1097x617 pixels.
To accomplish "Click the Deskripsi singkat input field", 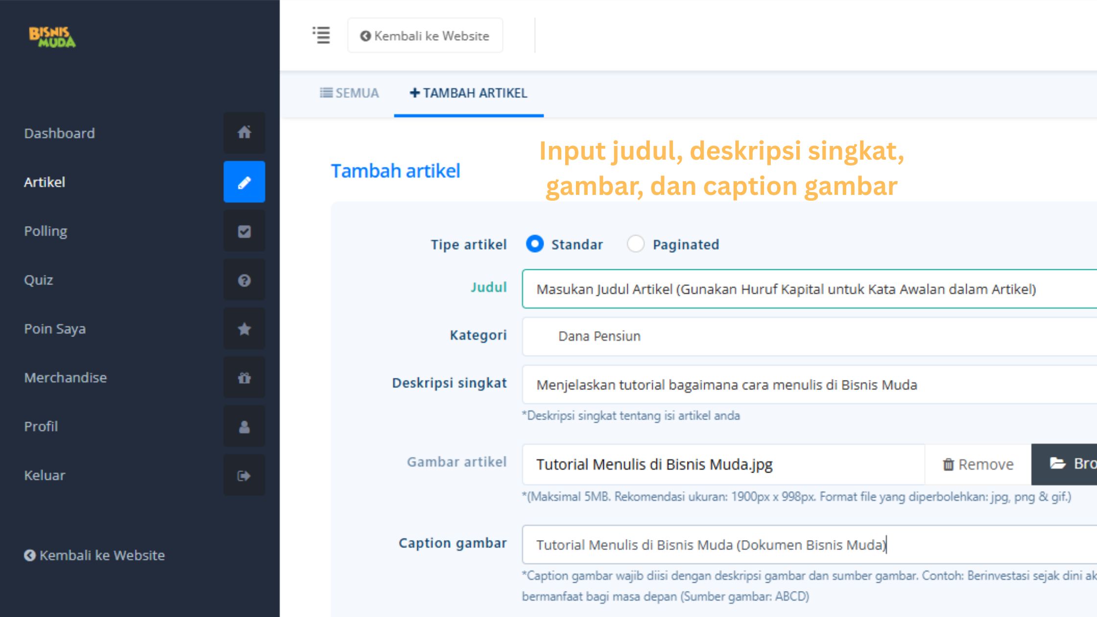I will tap(810, 385).
